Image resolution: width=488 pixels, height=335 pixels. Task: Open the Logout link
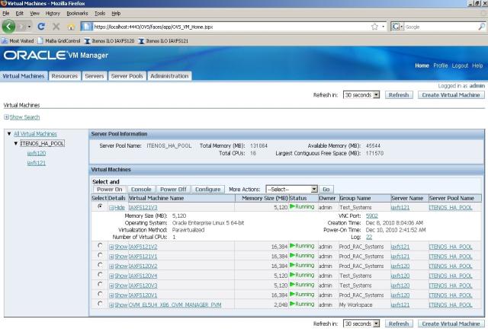pyautogui.click(x=460, y=65)
